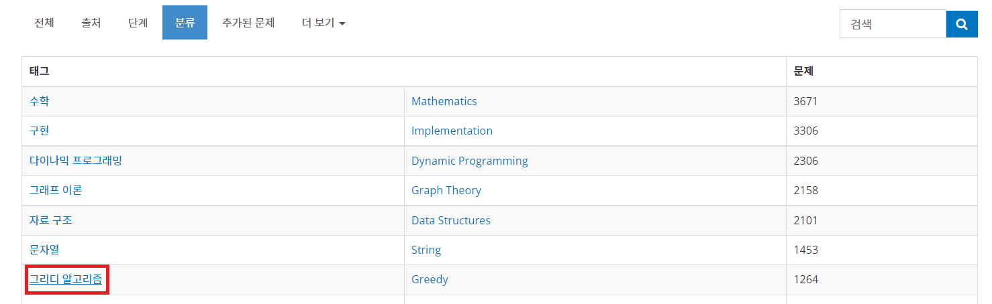992x304 pixels.
Task: Open the 그리디 알고리즘 tag link
Action: tap(66, 279)
